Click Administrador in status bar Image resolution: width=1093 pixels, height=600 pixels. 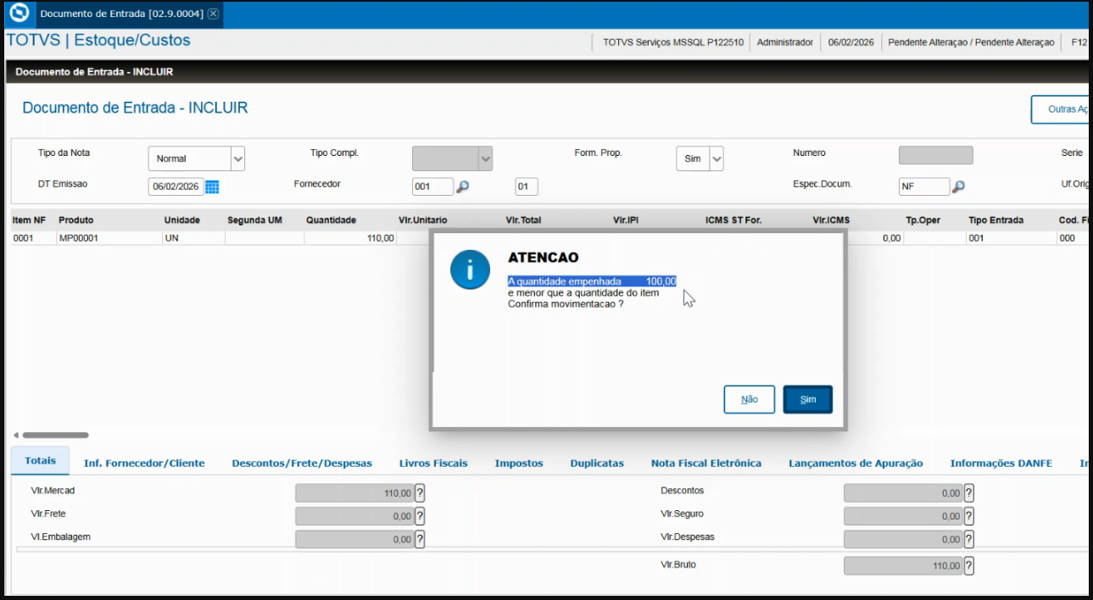tap(784, 42)
